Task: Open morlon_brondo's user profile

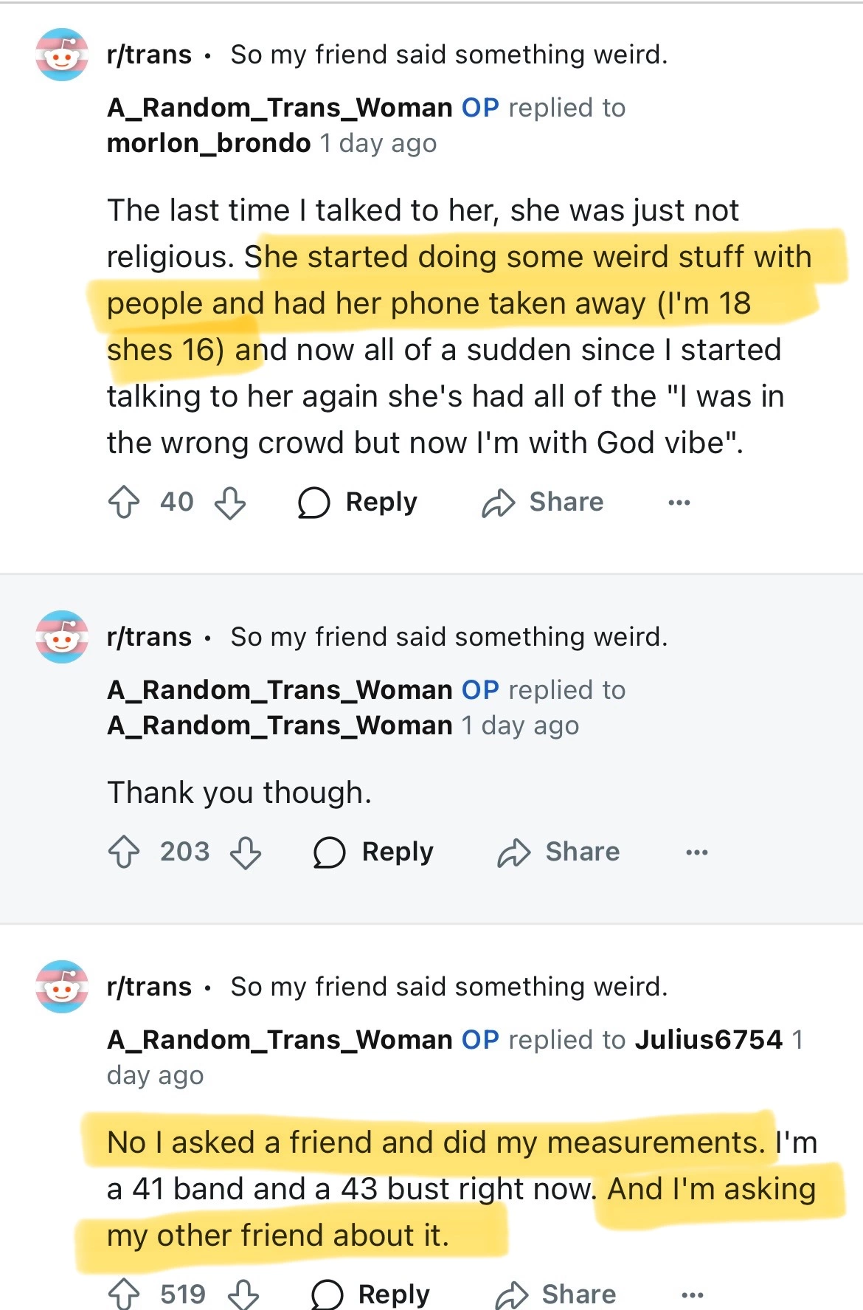Action: click(209, 143)
